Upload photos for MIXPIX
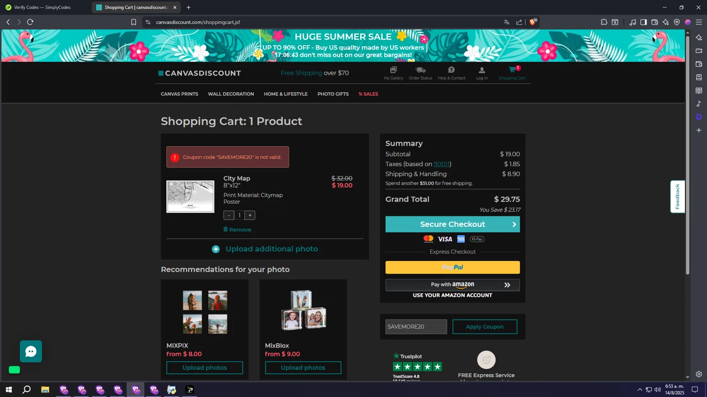Viewport: 707px width, 397px height. [205, 368]
